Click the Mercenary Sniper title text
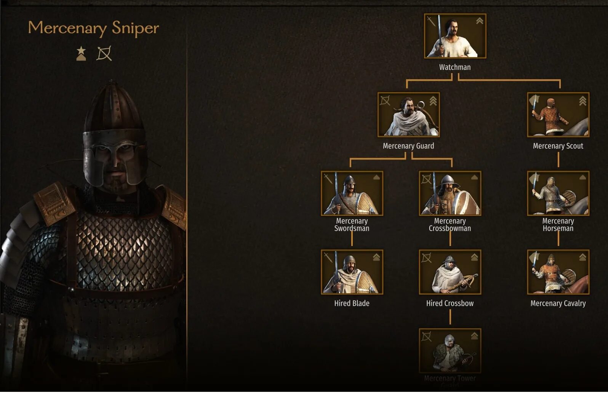This screenshot has width=608, height=393. pos(93,29)
